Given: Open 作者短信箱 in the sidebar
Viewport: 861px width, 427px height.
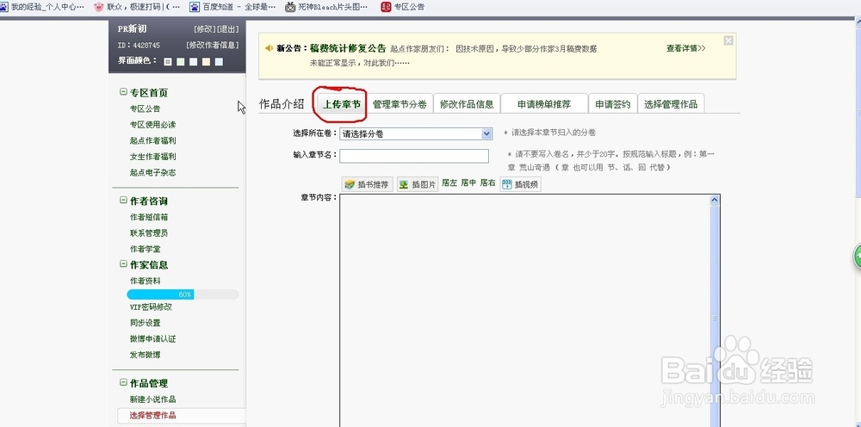Looking at the screenshot, I should pyautogui.click(x=149, y=217).
